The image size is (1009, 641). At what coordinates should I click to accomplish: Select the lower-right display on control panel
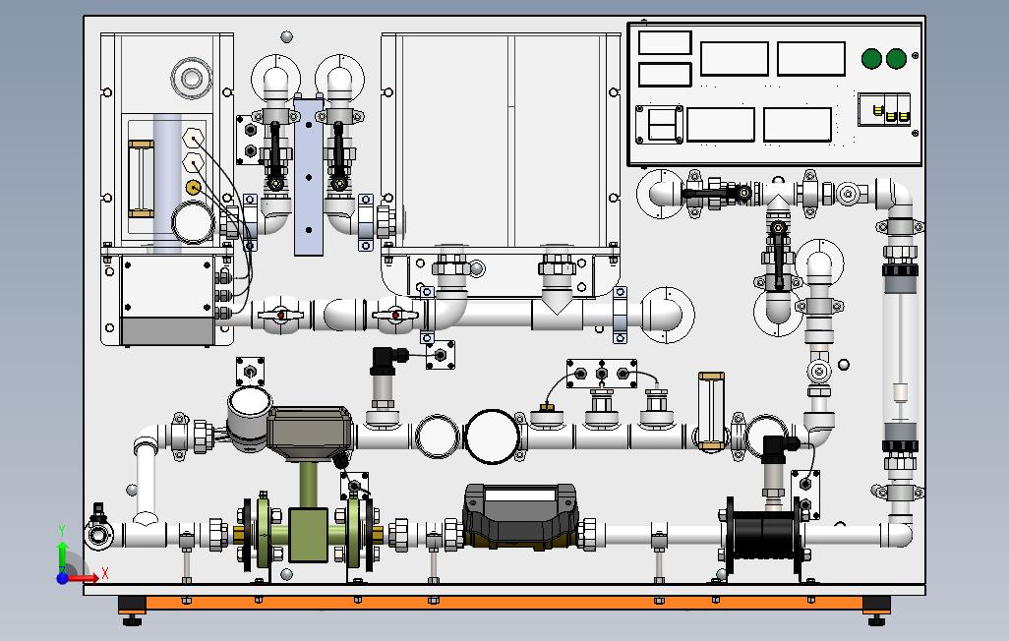[x=798, y=124]
